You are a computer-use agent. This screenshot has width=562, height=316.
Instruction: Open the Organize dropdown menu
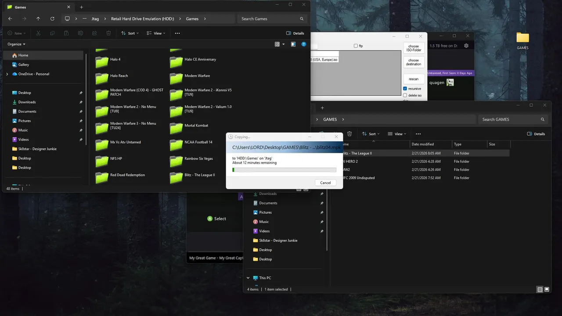[17, 44]
